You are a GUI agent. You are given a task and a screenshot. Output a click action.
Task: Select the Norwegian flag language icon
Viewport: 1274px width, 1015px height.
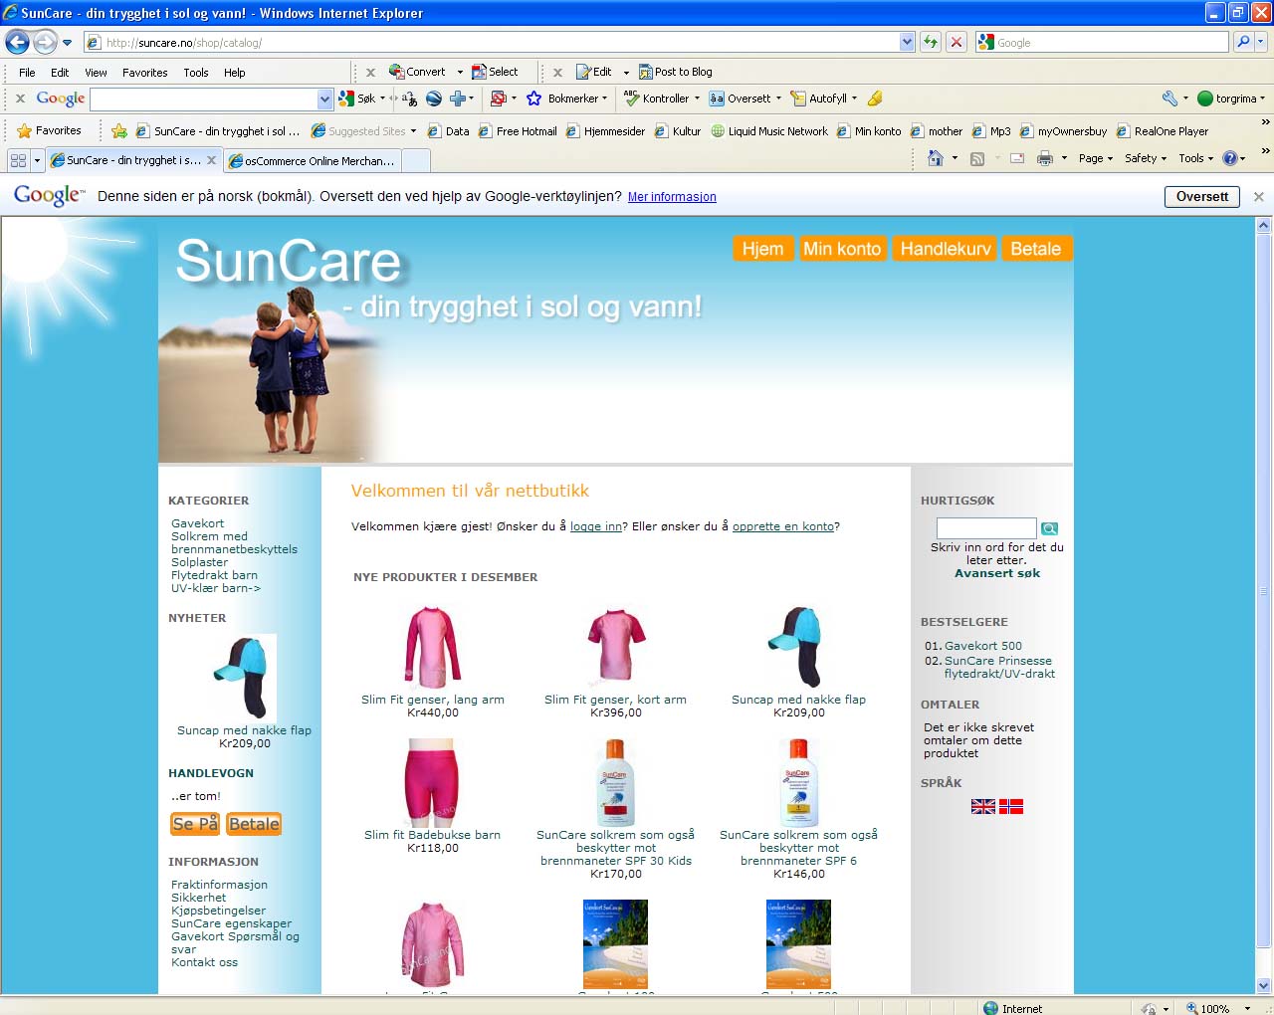click(x=1011, y=806)
